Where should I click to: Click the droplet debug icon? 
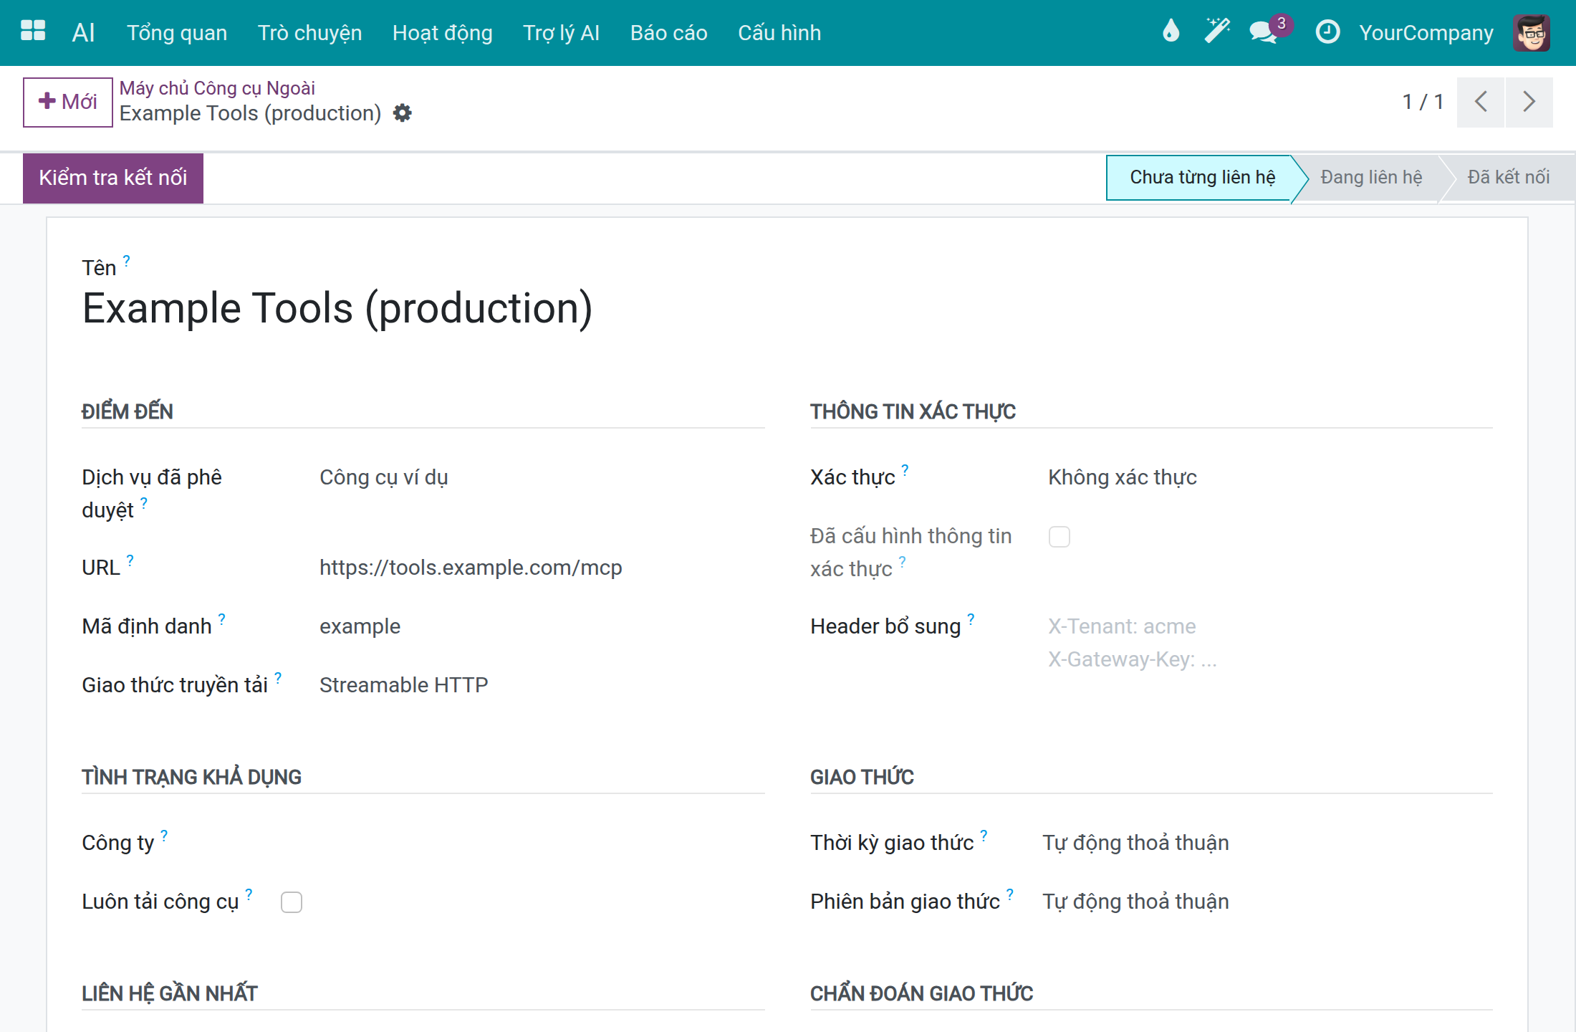tap(1171, 32)
